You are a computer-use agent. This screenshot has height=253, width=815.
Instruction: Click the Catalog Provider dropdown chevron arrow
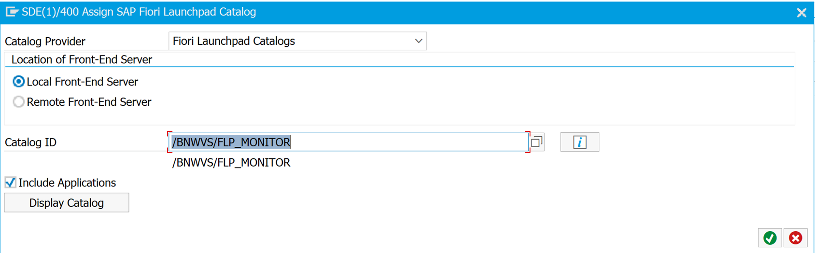[419, 42]
